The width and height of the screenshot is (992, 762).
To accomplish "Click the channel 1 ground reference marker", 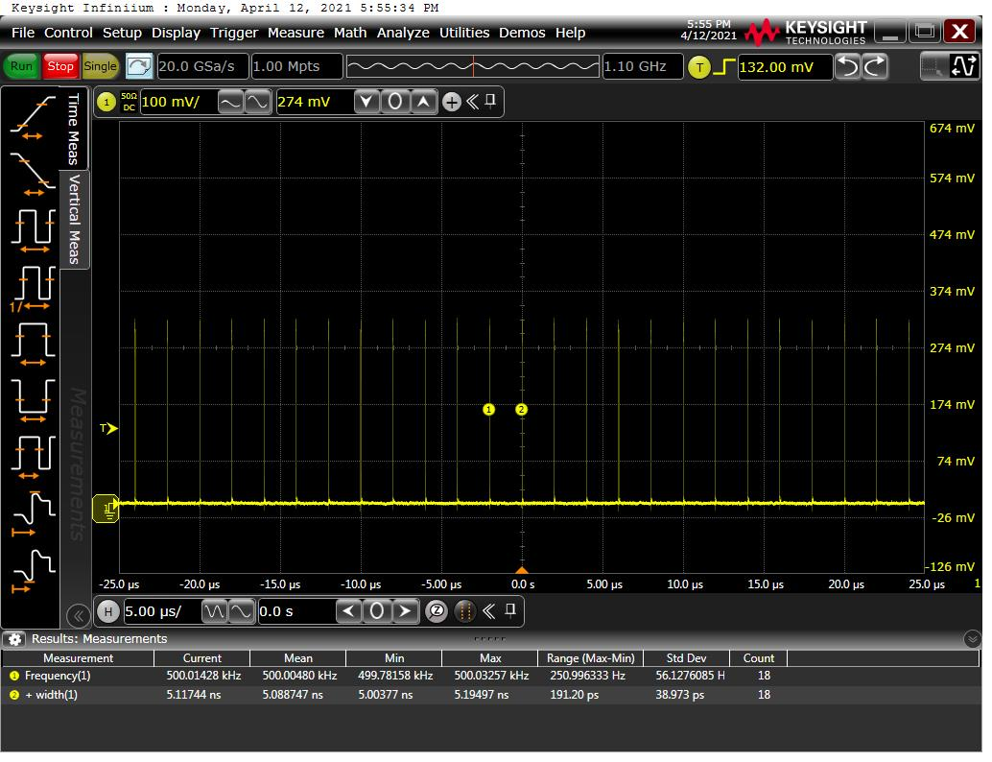I will pyautogui.click(x=106, y=509).
